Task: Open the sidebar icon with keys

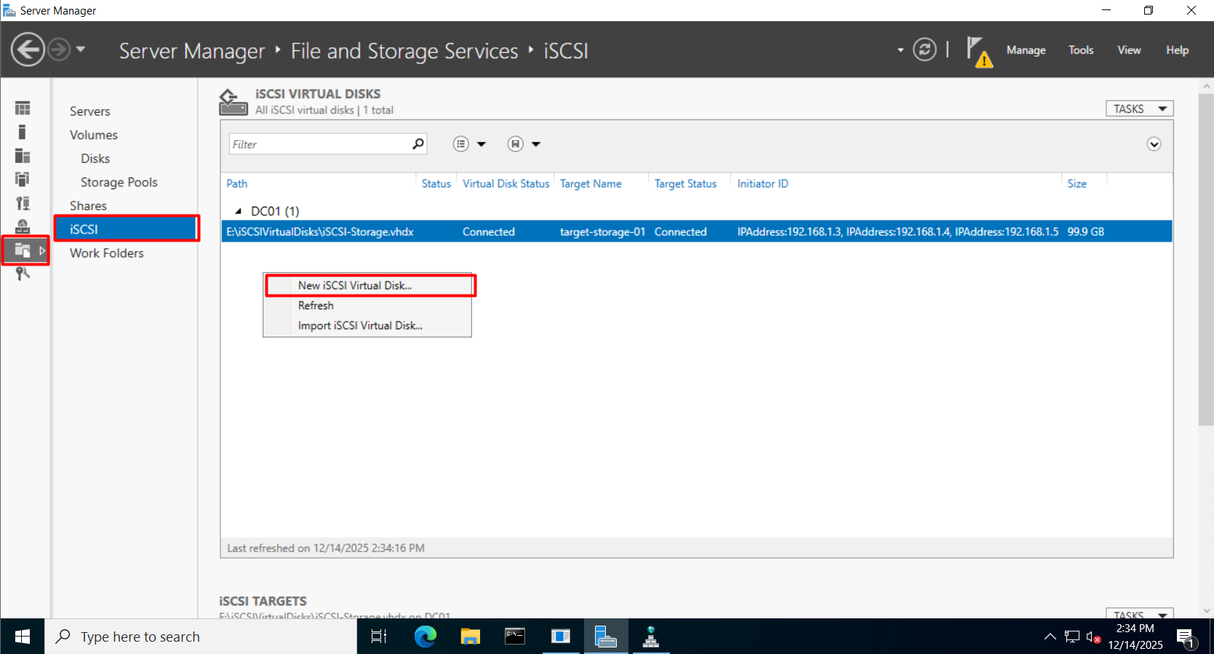Action: [x=23, y=274]
